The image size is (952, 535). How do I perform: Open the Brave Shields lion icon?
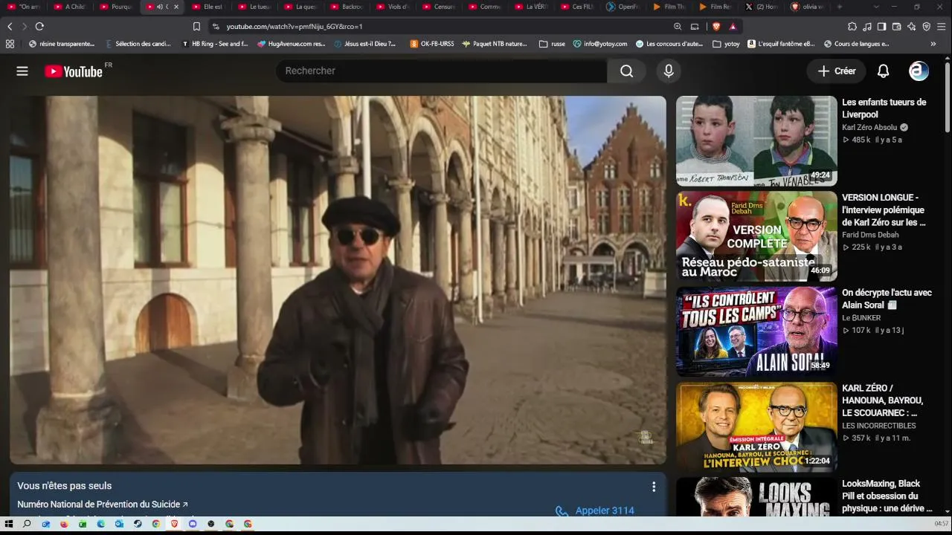tap(717, 26)
